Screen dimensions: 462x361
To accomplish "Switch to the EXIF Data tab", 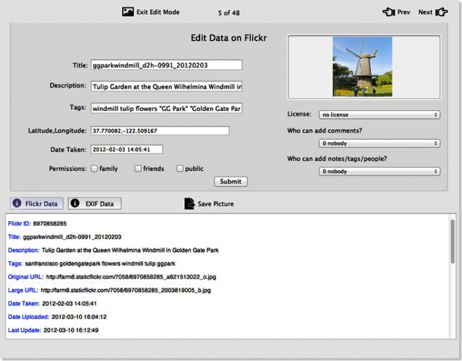I will click(95, 203).
